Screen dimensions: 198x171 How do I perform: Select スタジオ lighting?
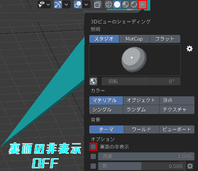tap(104, 39)
